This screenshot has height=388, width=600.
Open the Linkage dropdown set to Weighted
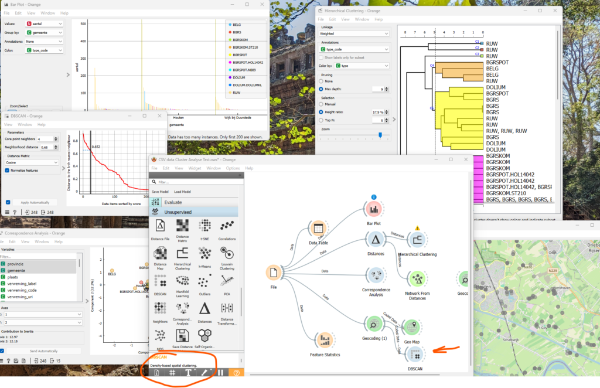click(353, 34)
